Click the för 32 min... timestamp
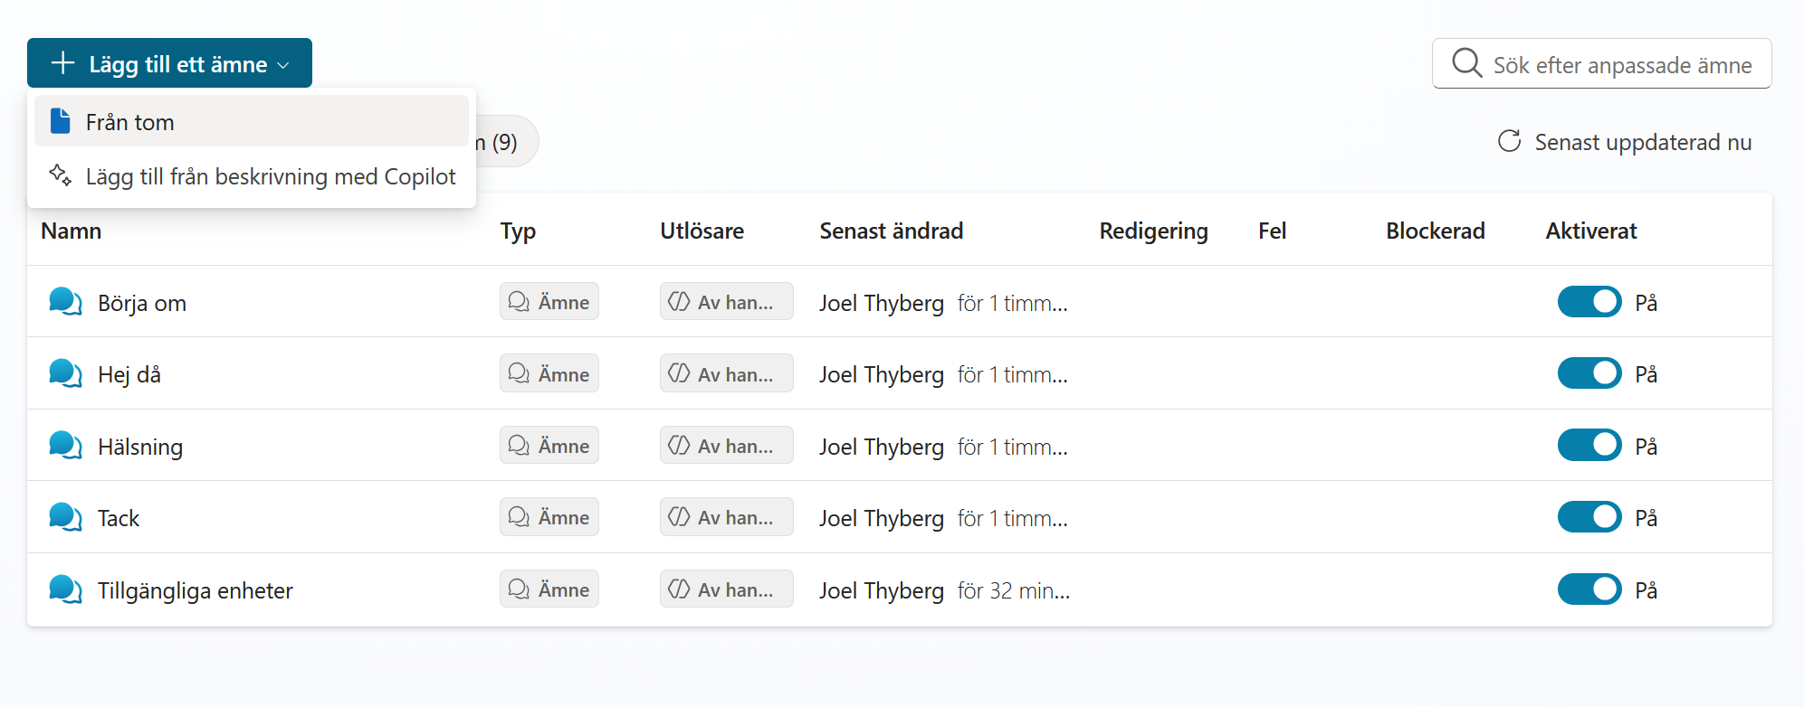 1014,590
